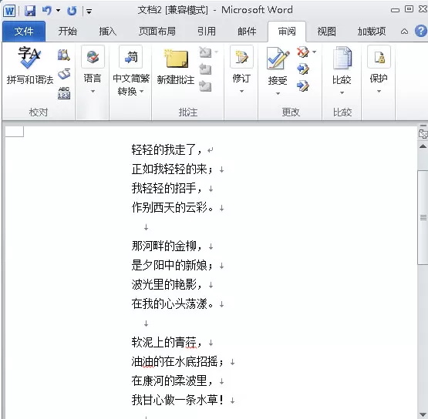Add a comment with 新建批注

(x=176, y=67)
